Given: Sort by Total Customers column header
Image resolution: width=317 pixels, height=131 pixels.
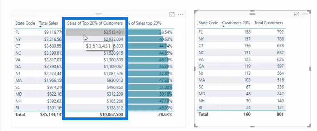Looking at the screenshot, I should [269, 23].
